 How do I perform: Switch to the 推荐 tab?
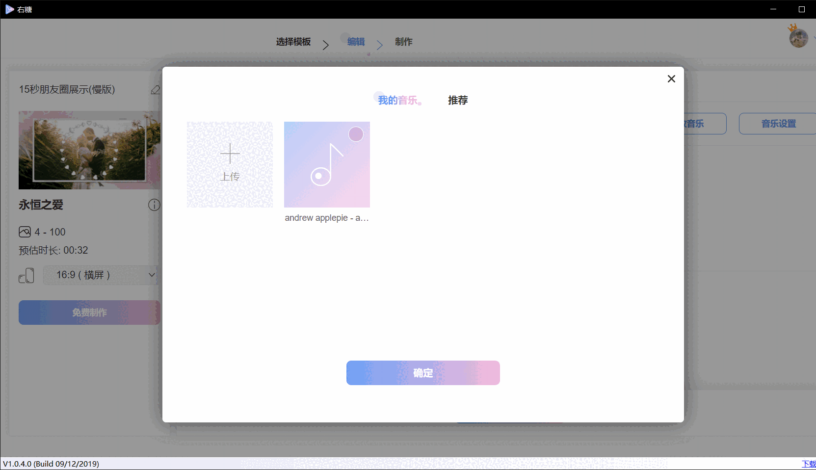pos(457,100)
